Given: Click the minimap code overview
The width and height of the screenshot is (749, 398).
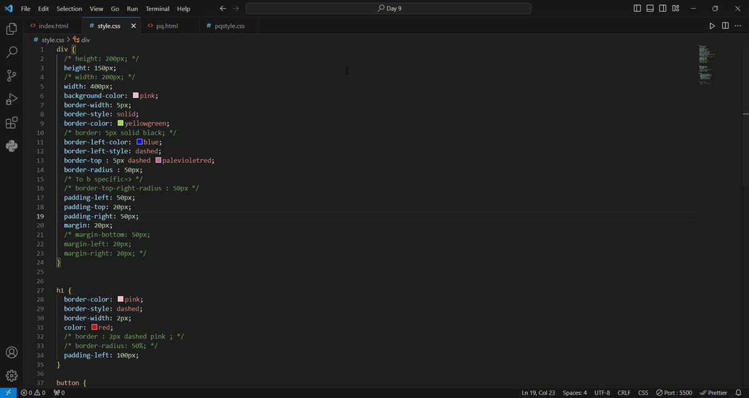Looking at the screenshot, I should (705, 65).
